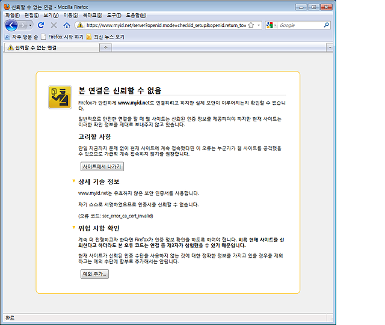Open the 보기(V) menu
385x325 pixels.
(51, 16)
